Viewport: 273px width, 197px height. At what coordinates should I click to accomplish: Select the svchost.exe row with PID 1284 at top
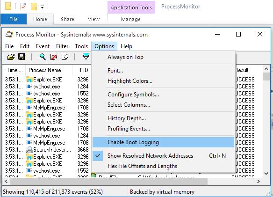[47, 87]
